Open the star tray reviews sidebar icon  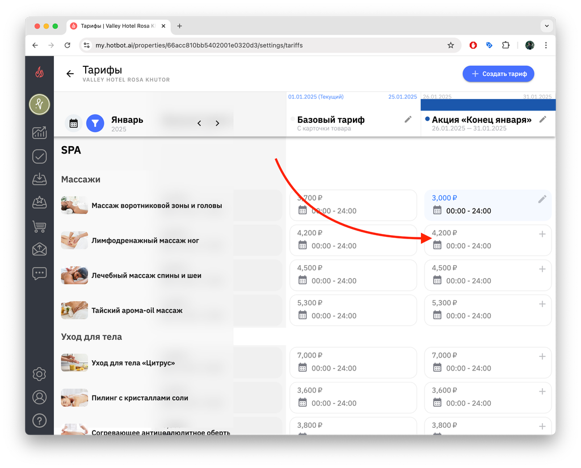pos(39,203)
